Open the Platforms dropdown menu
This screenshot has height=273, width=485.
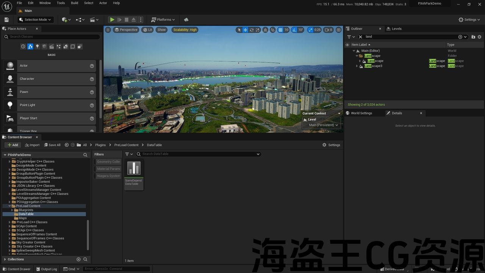(163, 20)
